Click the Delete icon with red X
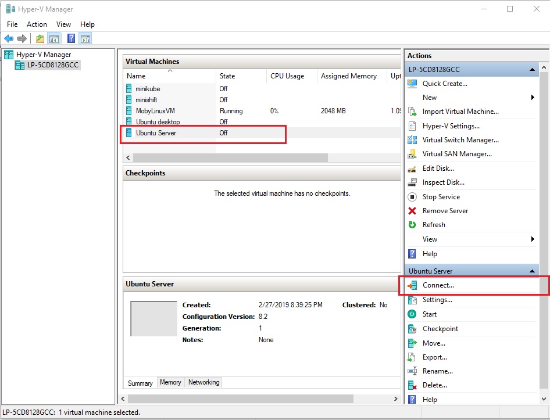 412,386
